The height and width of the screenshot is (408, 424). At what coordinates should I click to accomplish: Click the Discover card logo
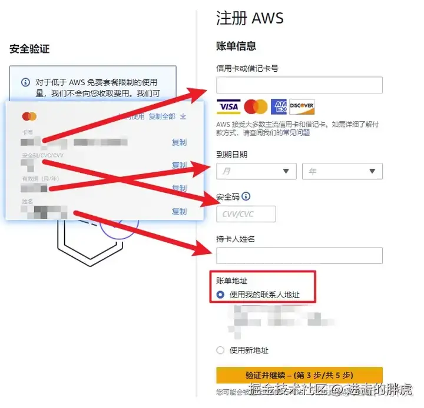click(302, 106)
